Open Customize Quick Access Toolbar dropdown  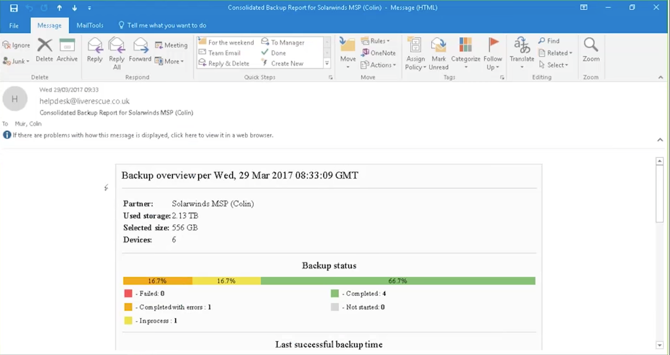click(89, 8)
